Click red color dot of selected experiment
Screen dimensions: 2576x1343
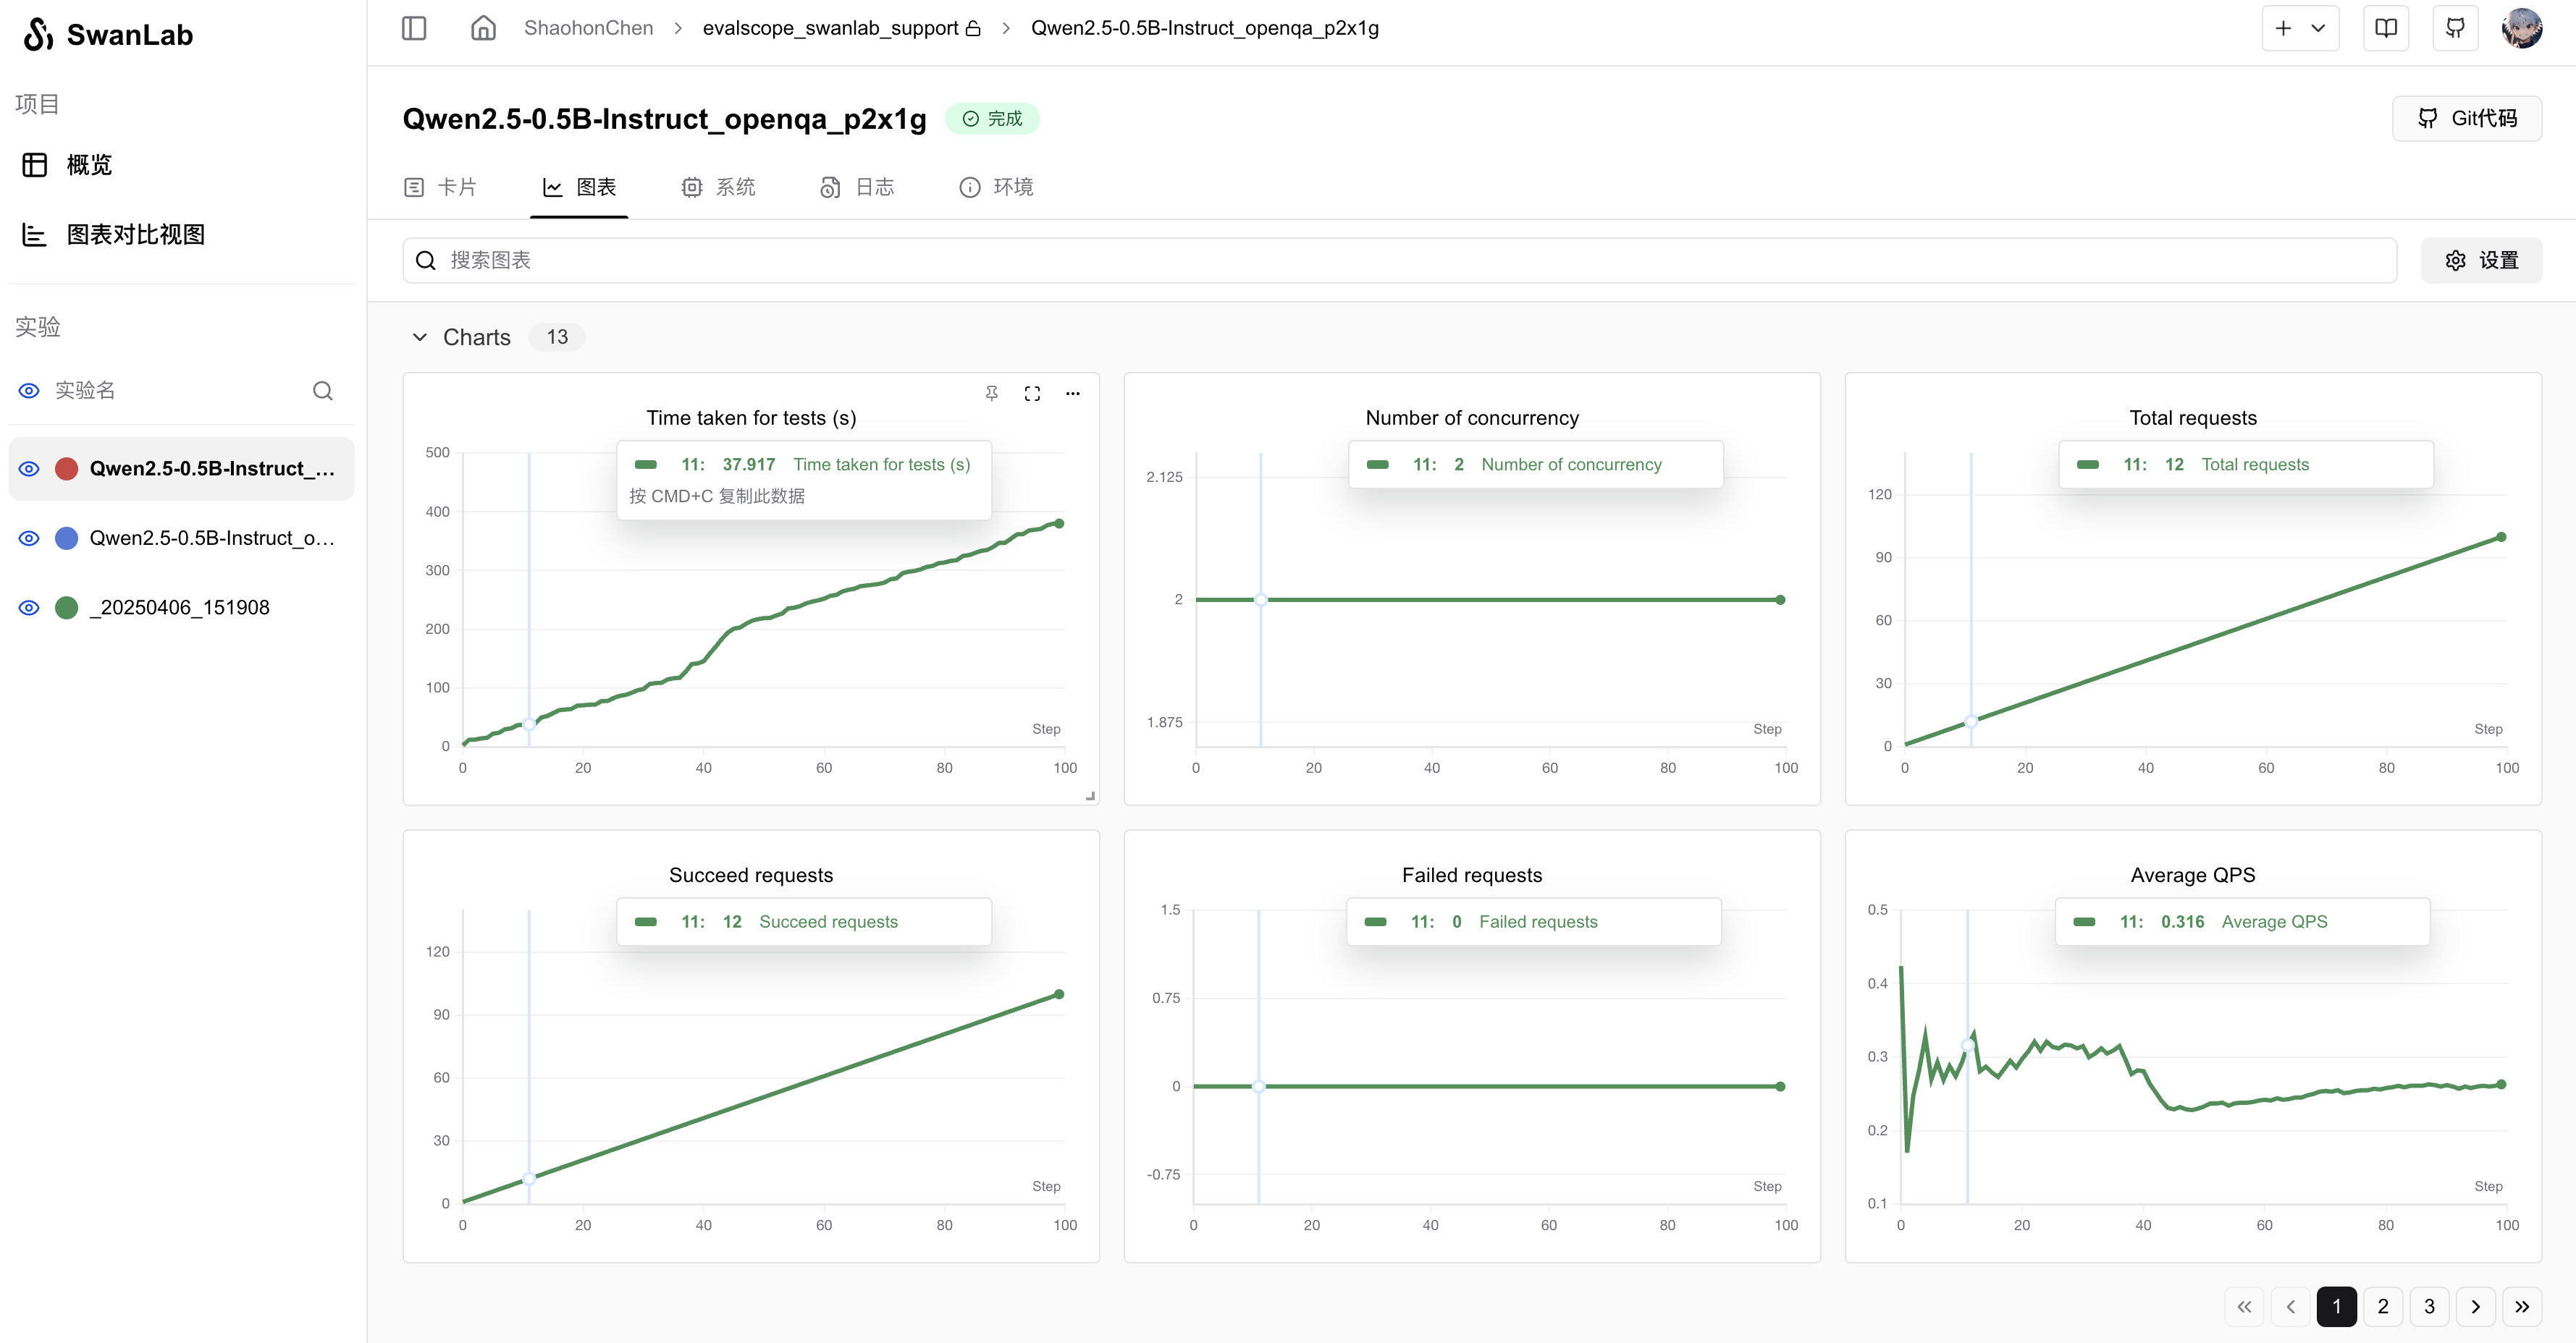point(67,469)
